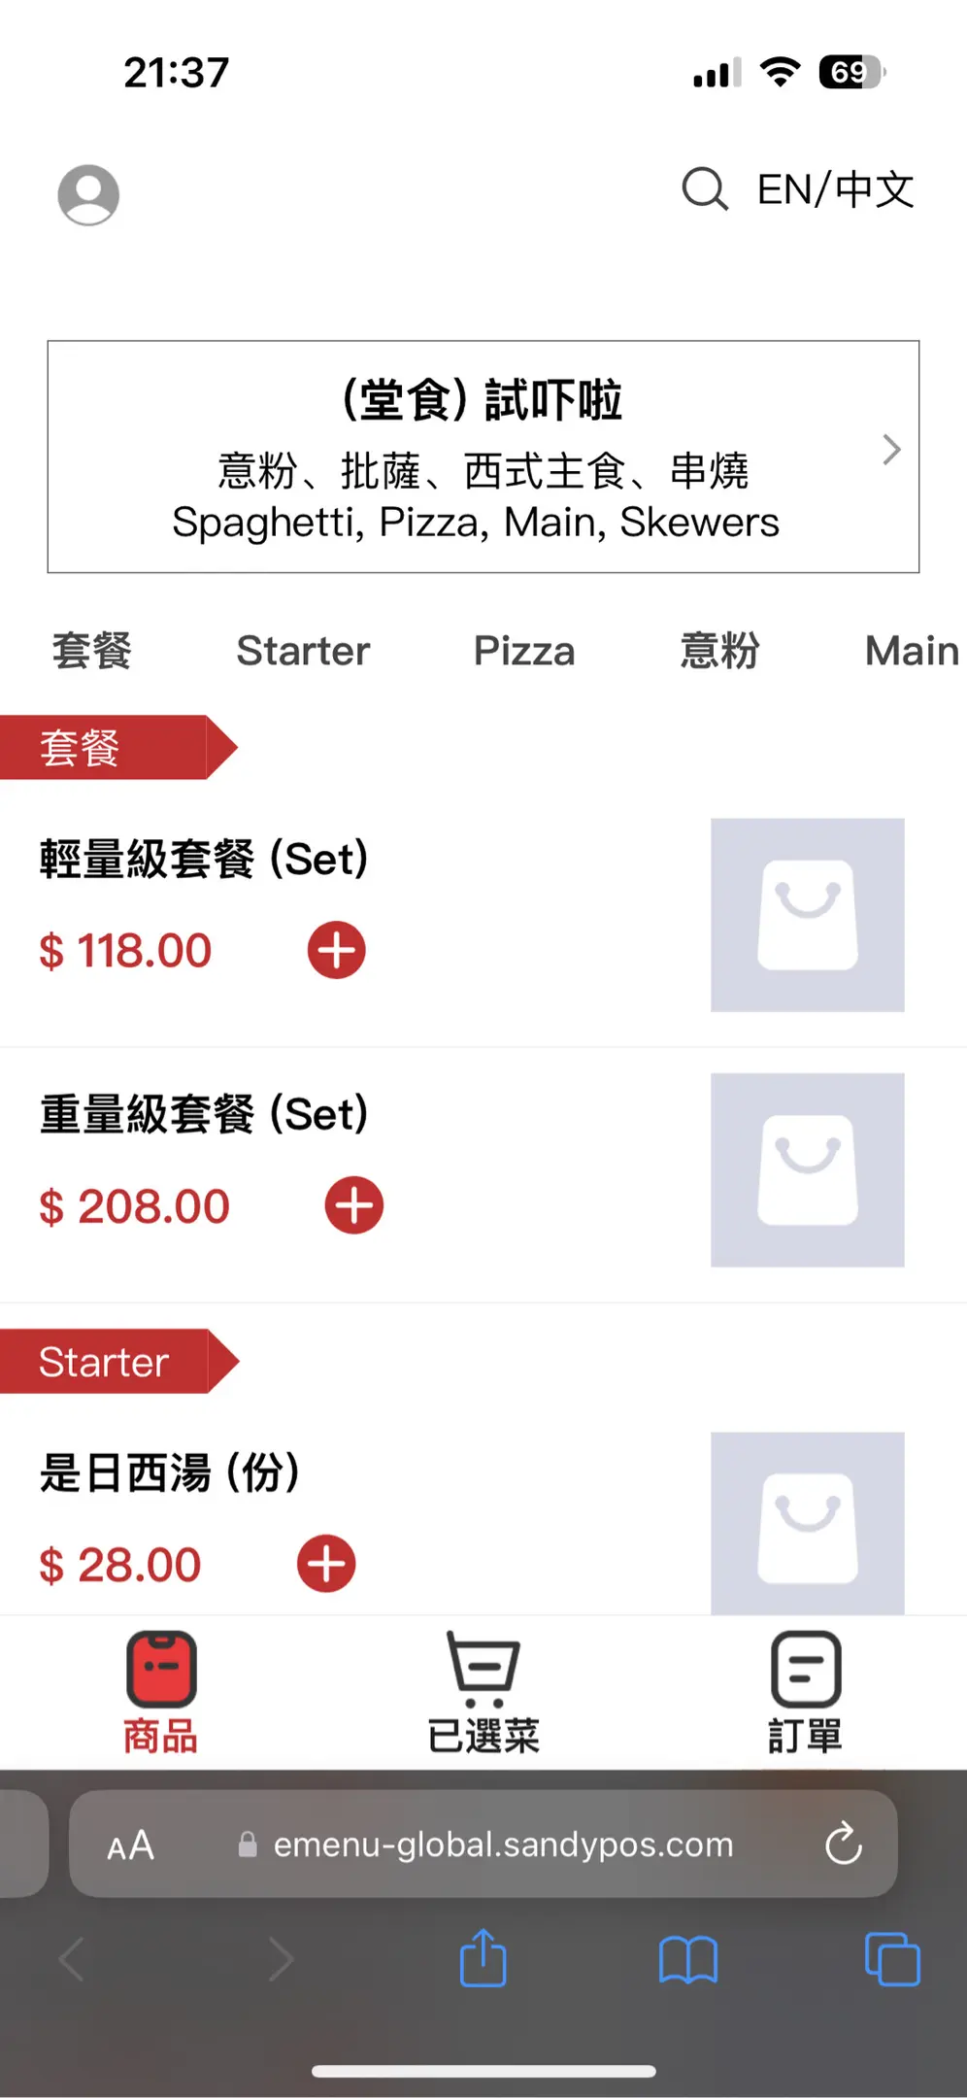This screenshot has width=967, height=2098.
Task: Select the Starter category tab
Action: [303, 651]
